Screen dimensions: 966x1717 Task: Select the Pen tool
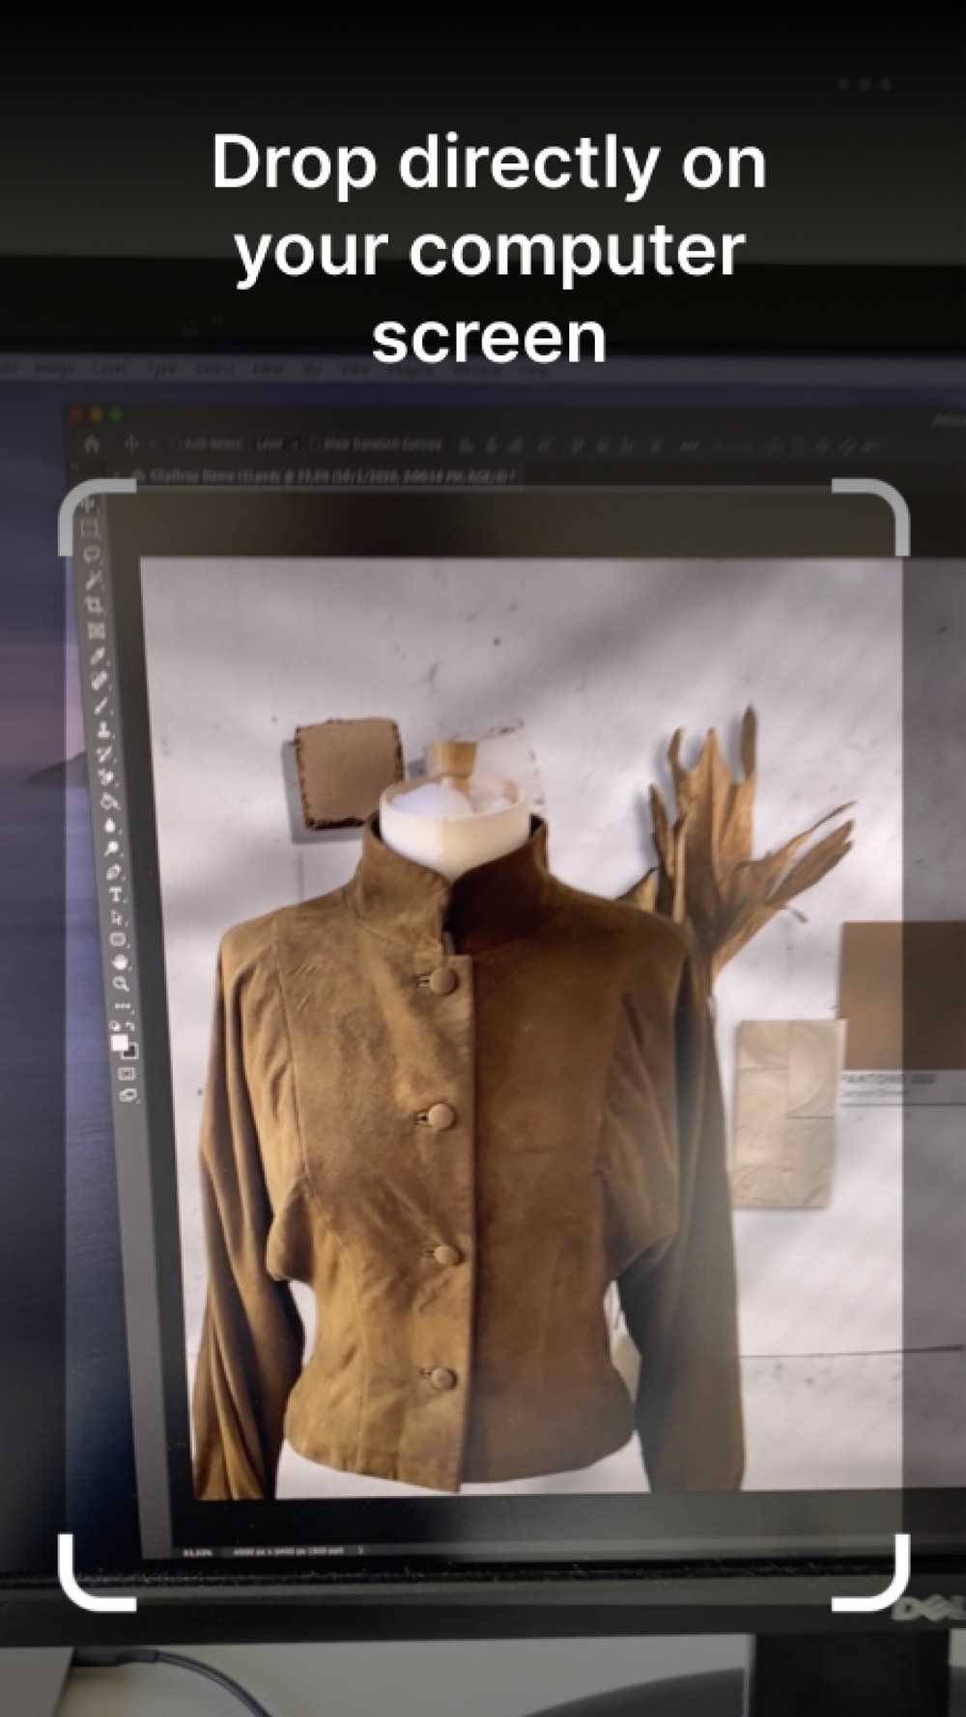[x=113, y=873]
